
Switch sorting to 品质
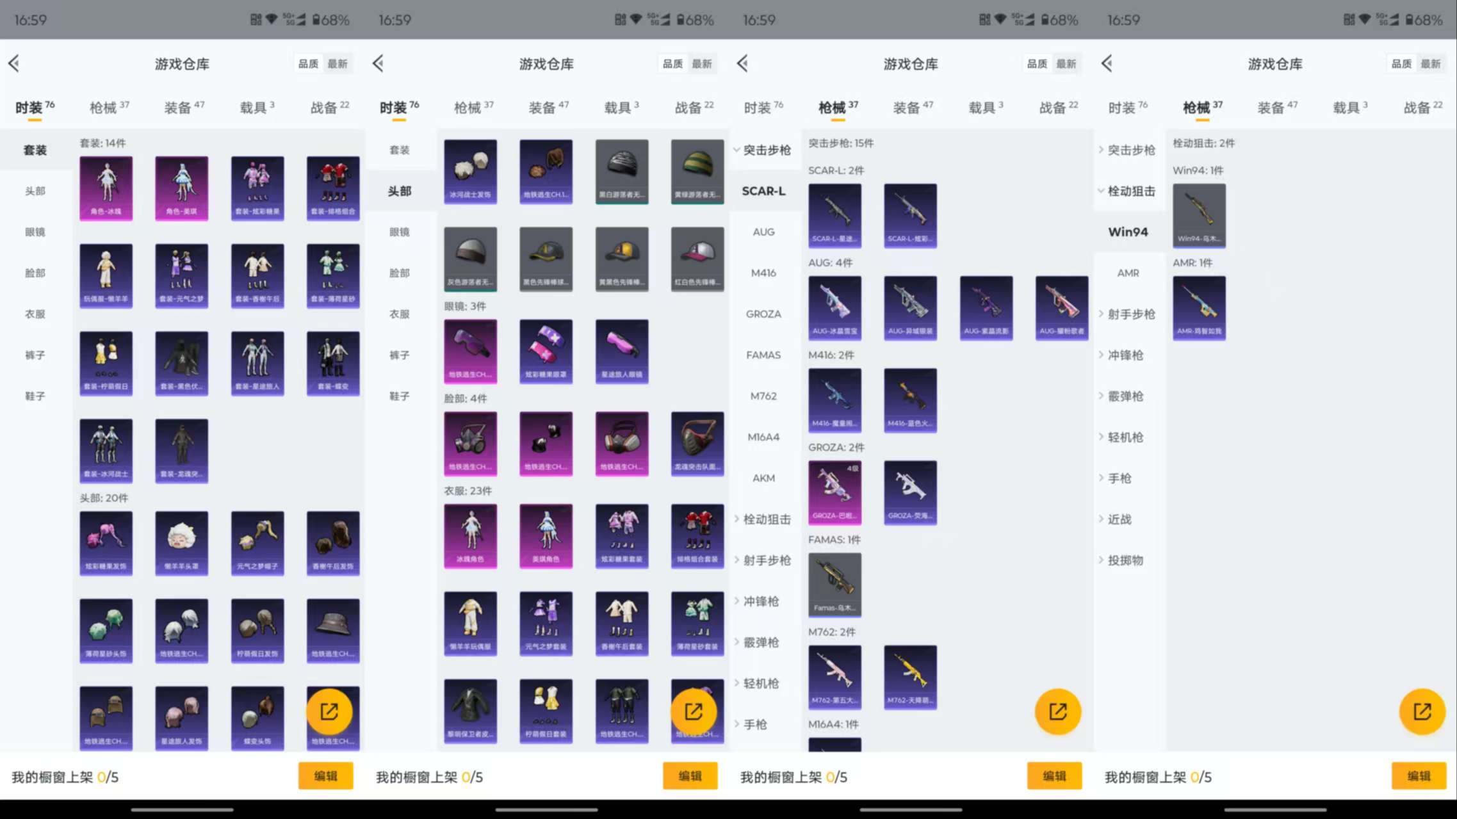tap(1400, 63)
